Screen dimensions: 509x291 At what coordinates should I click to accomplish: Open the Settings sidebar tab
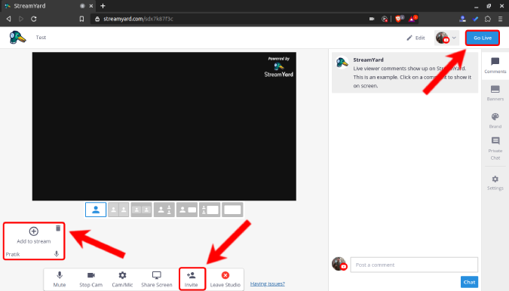coord(495,182)
